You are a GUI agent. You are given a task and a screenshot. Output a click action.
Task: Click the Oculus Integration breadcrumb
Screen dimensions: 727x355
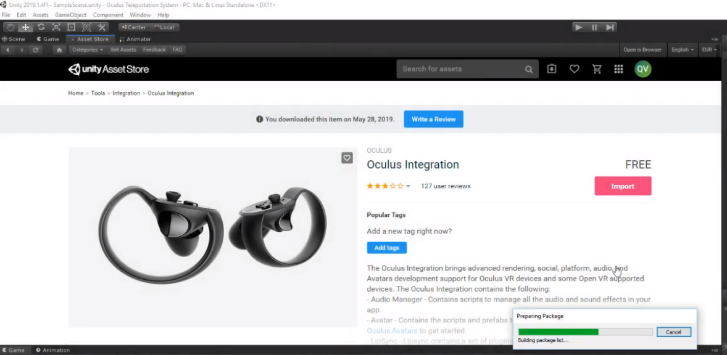(x=170, y=93)
